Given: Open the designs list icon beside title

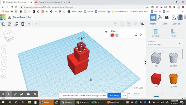Looking at the screenshot, I should [x=10, y=17].
